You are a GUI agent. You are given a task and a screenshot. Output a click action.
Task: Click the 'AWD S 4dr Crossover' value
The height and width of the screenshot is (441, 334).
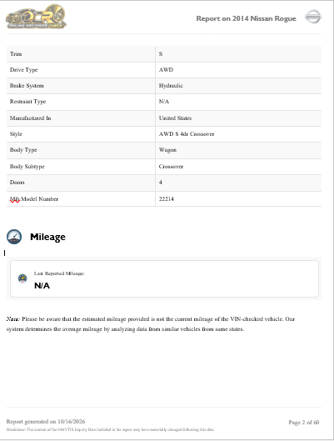(x=187, y=134)
